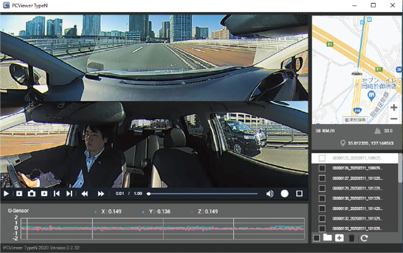Screen dimensions: 403x253
Task: Zoom out on the map
Action: coord(394,119)
